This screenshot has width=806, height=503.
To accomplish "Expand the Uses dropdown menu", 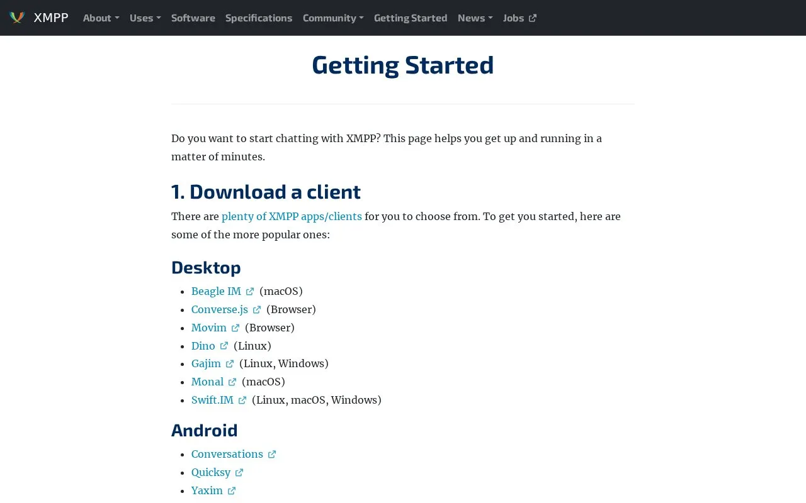I will pos(145,18).
